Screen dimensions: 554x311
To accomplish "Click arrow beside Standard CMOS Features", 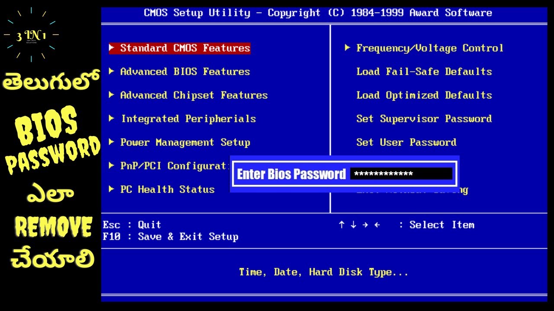I will 112,48.
